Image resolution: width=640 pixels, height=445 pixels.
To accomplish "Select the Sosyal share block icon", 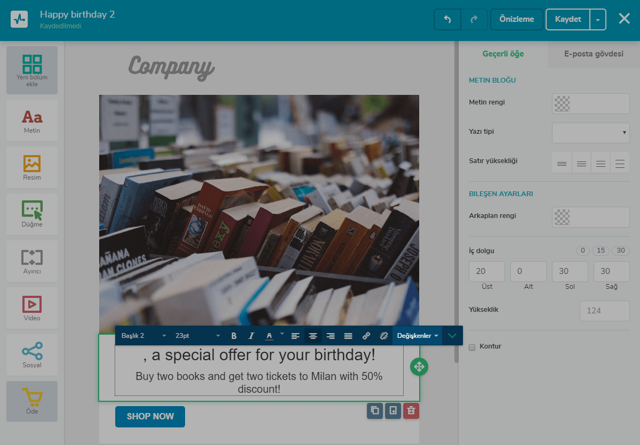I will [x=32, y=355].
